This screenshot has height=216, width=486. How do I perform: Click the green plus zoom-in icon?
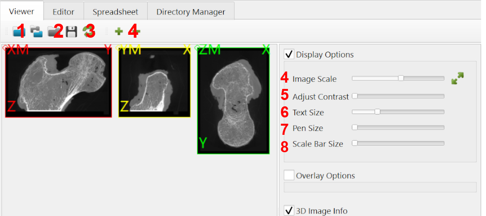[x=119, y=31]
